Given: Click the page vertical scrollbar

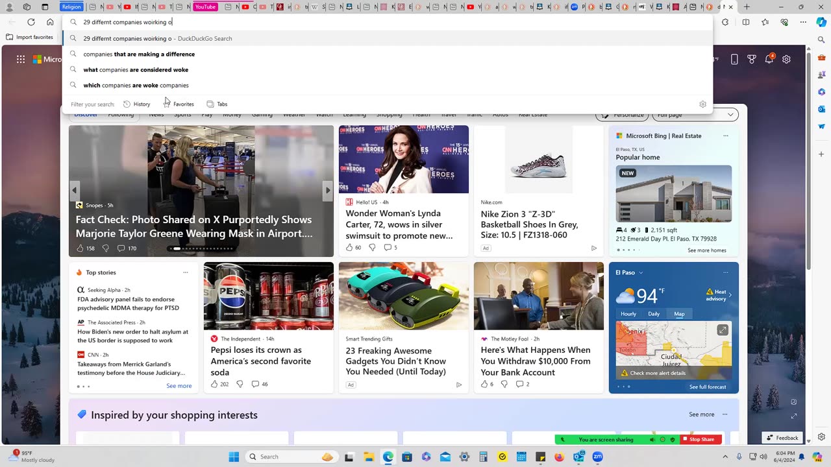Looking at the screenshot, I should click(x=808, y=162).
